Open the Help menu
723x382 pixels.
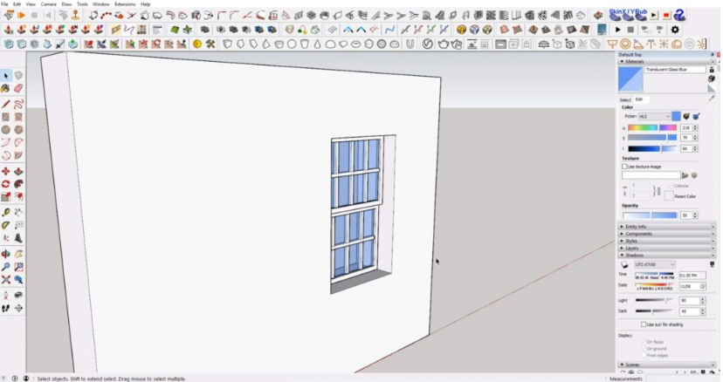145,4
